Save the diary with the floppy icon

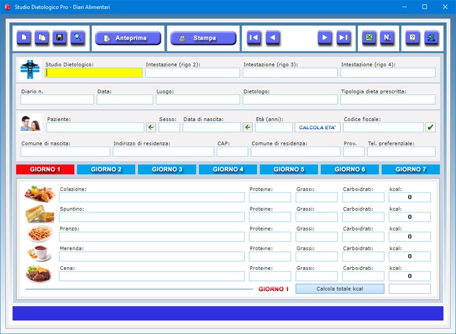click(x=59, y=38)
